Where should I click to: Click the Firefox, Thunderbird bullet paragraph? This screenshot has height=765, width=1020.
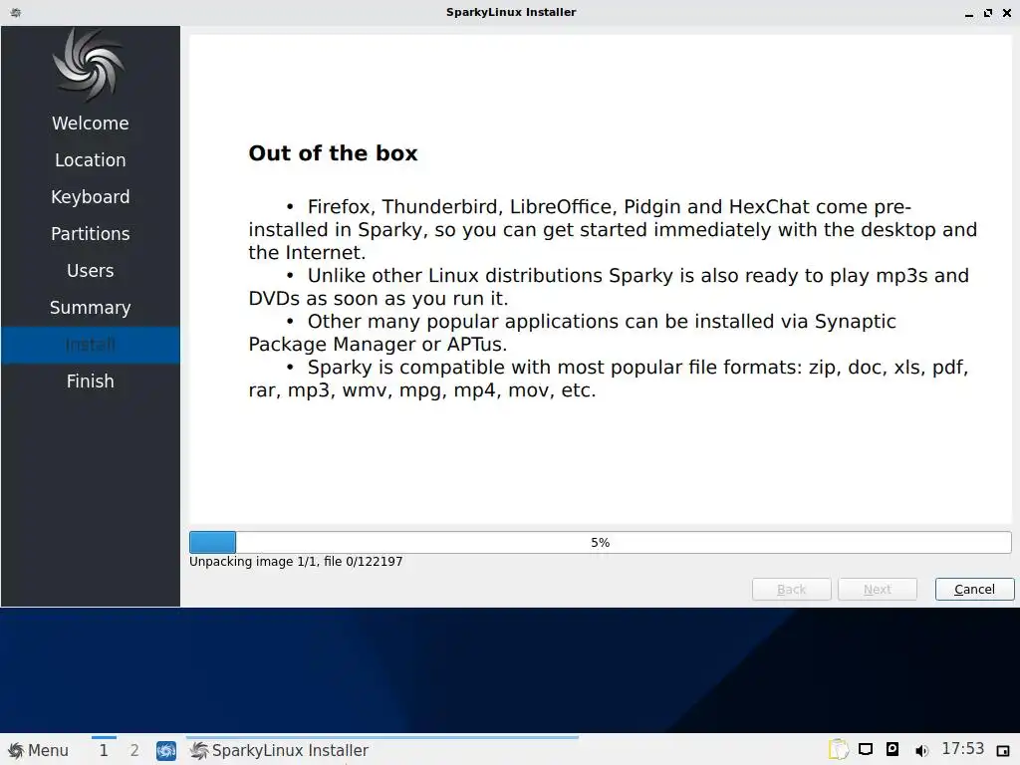613,230
